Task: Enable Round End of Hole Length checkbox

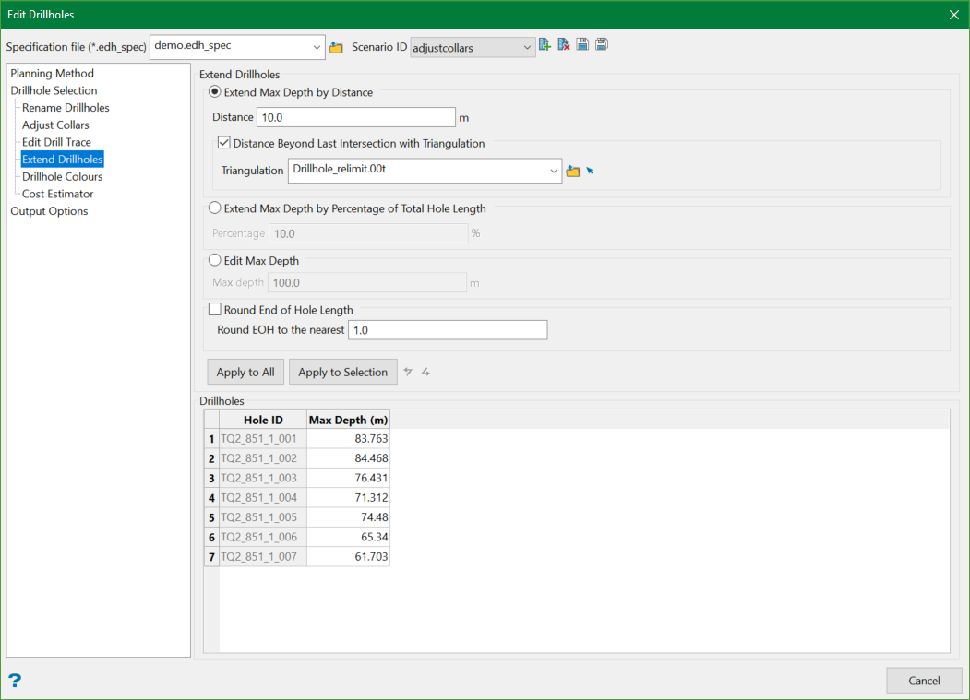Action: click(x=215, y=310)
